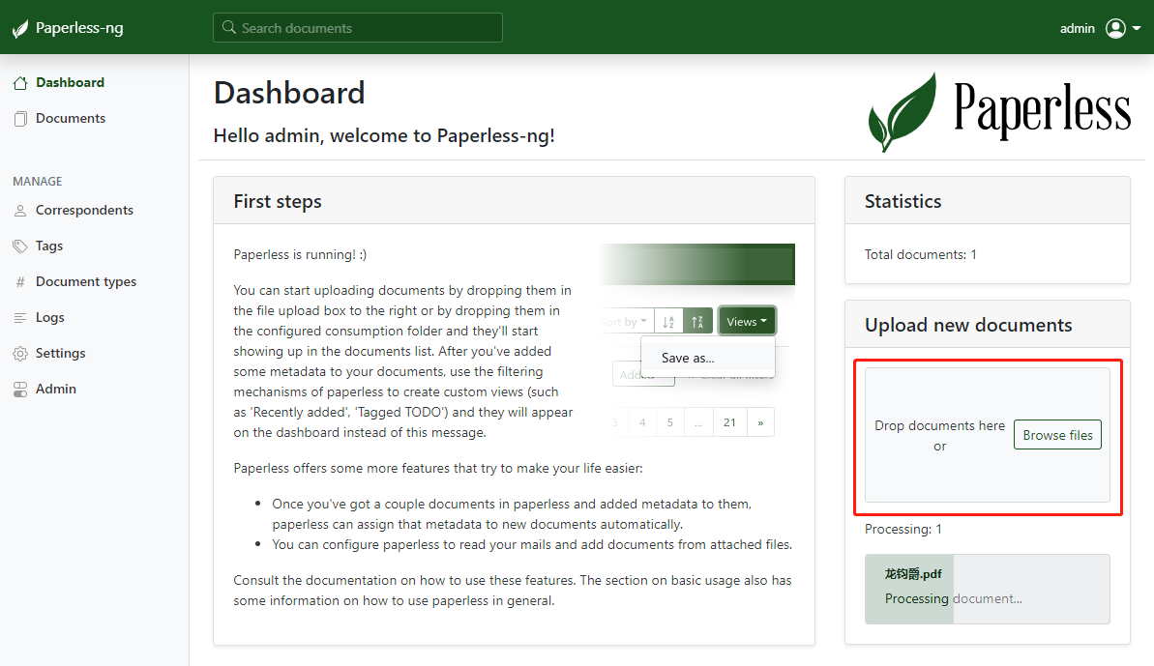The image size is (1154, 666).
Task: Click the 'Processing document...' status message
Action: [953, 598]
